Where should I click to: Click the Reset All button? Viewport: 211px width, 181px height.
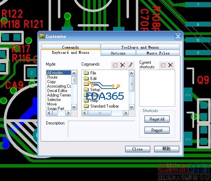pyautogui.click(x=157, y=119)
